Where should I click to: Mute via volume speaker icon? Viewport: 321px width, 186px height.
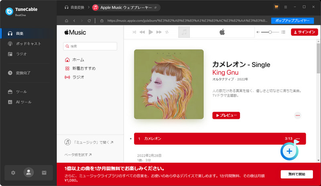[x=258, y=32]
